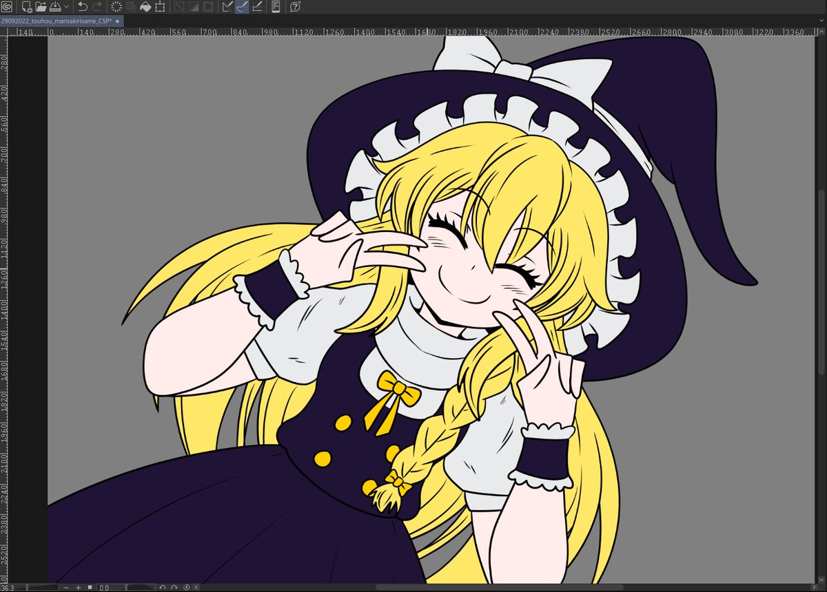The image size is (827, 592).
Task: Toggle Snap to Grid
Action: point(256,7)
